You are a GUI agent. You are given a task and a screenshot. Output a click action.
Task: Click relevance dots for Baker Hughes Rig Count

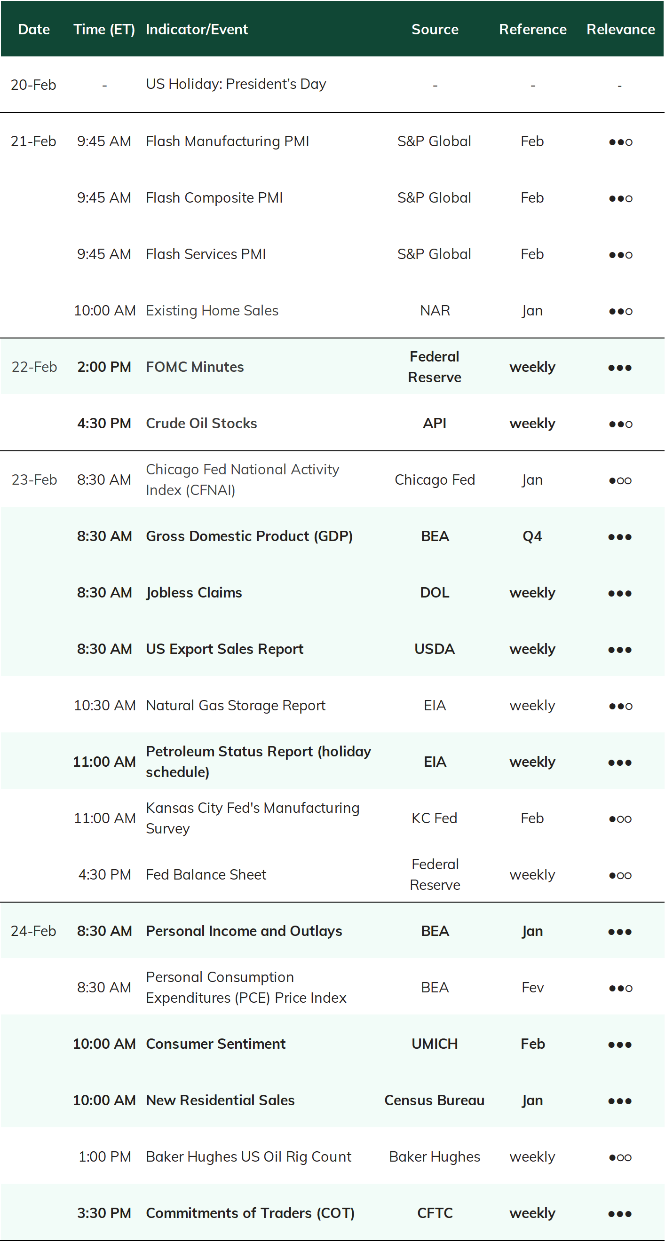[620, 1157]
